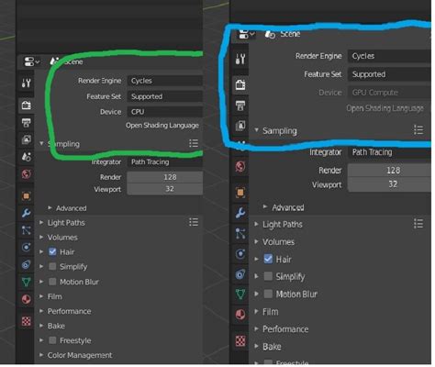
Task: Open the World globe tab in the right panel
Action: pyautogui.click(x=240, y=167)
